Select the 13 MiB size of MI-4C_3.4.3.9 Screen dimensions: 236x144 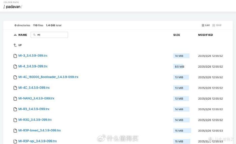pos(179,88)
